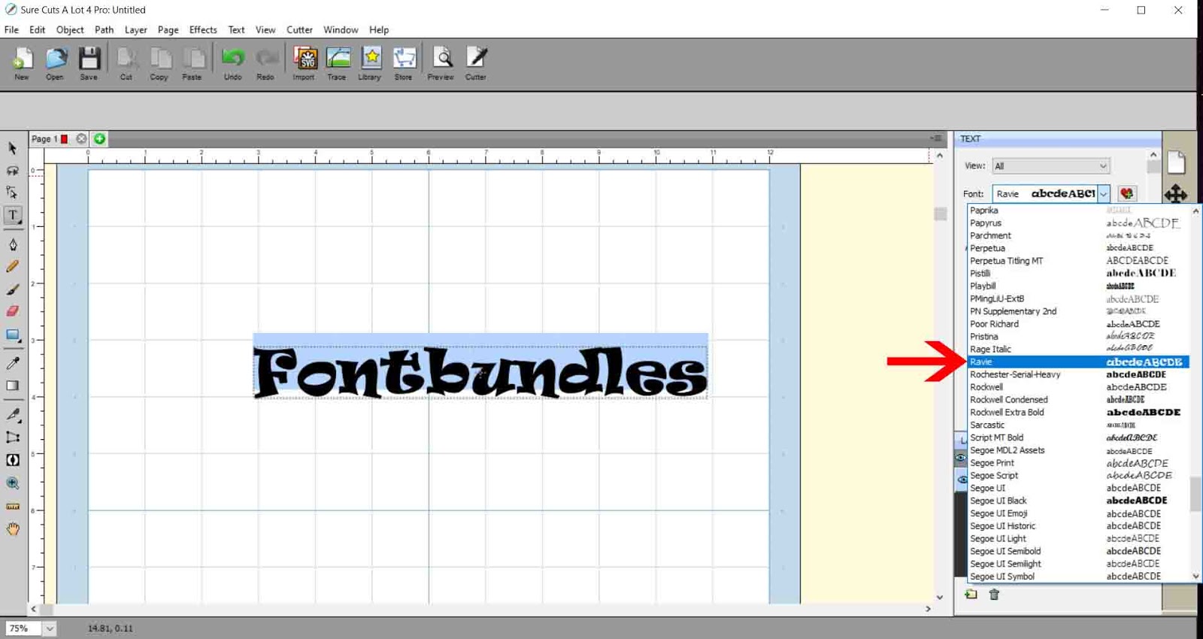1203x639 pixels.
Task: Select the Knife tool
Action: pos(13,414)
